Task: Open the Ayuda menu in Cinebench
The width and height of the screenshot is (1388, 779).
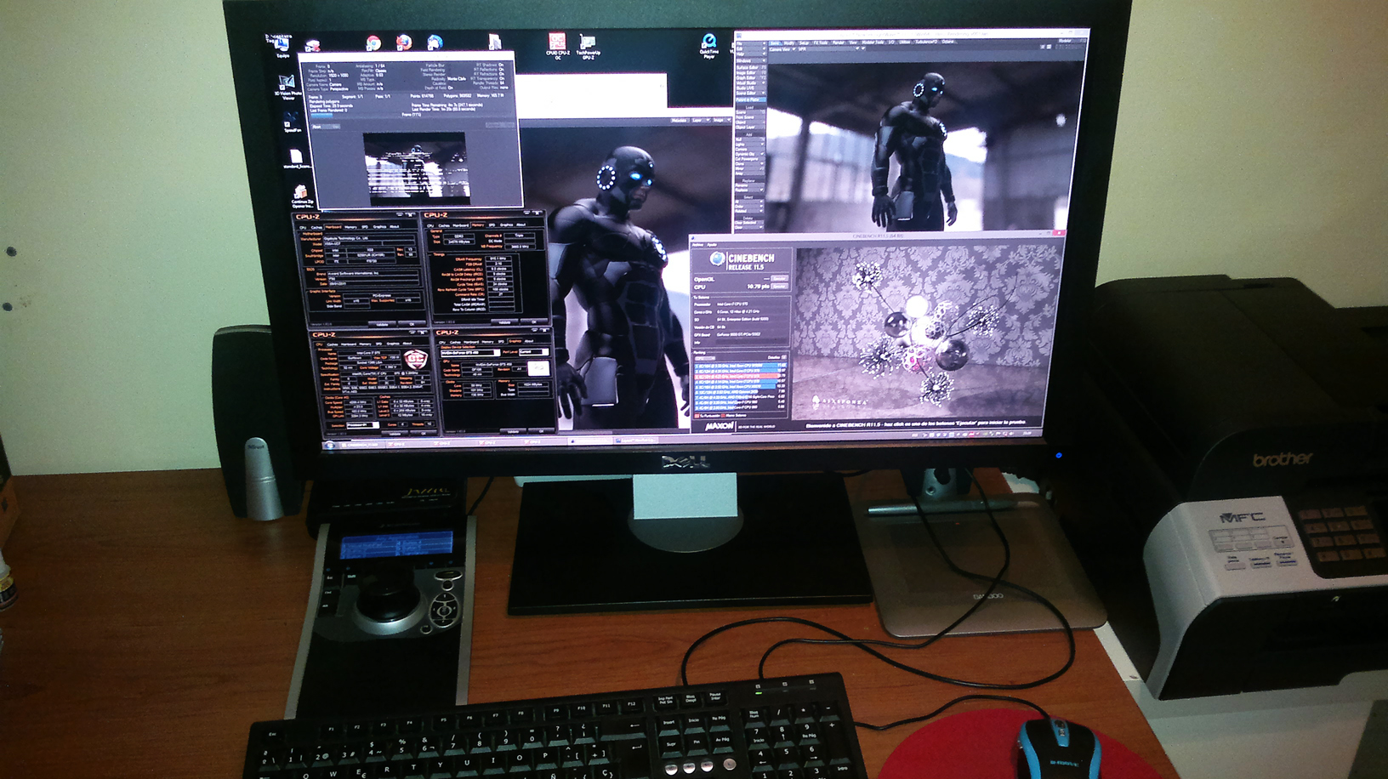Action: coord(713,245)
